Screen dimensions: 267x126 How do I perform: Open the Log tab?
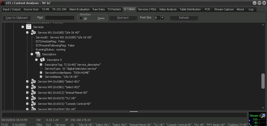click(x=251, y=10)
